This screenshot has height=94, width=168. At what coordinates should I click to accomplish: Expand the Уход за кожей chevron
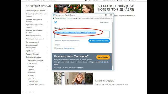(47, 16)
